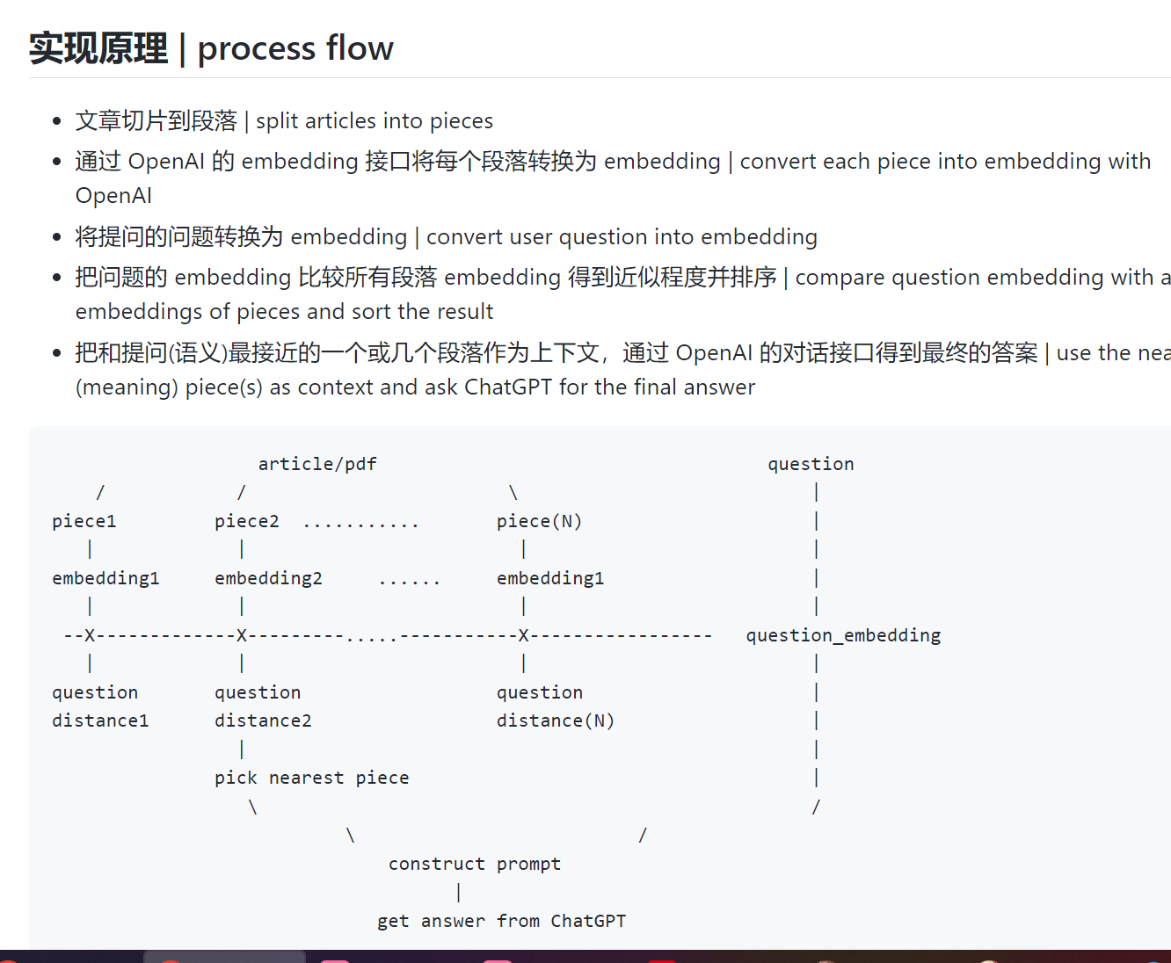The image size is (1171, 963).
Task: Click the highlighted active taskbar button
Action: pyautogui.click(x=224, y=957)
